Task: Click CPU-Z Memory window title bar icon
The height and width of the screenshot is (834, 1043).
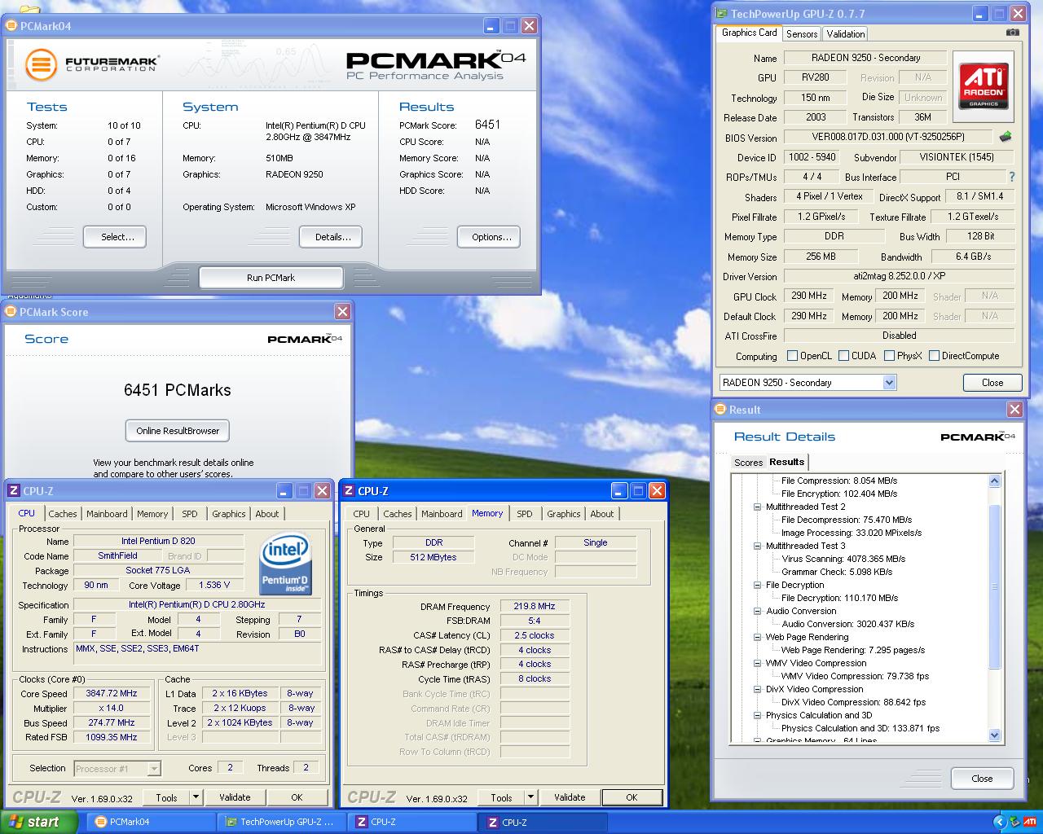Action: (350, 490)
